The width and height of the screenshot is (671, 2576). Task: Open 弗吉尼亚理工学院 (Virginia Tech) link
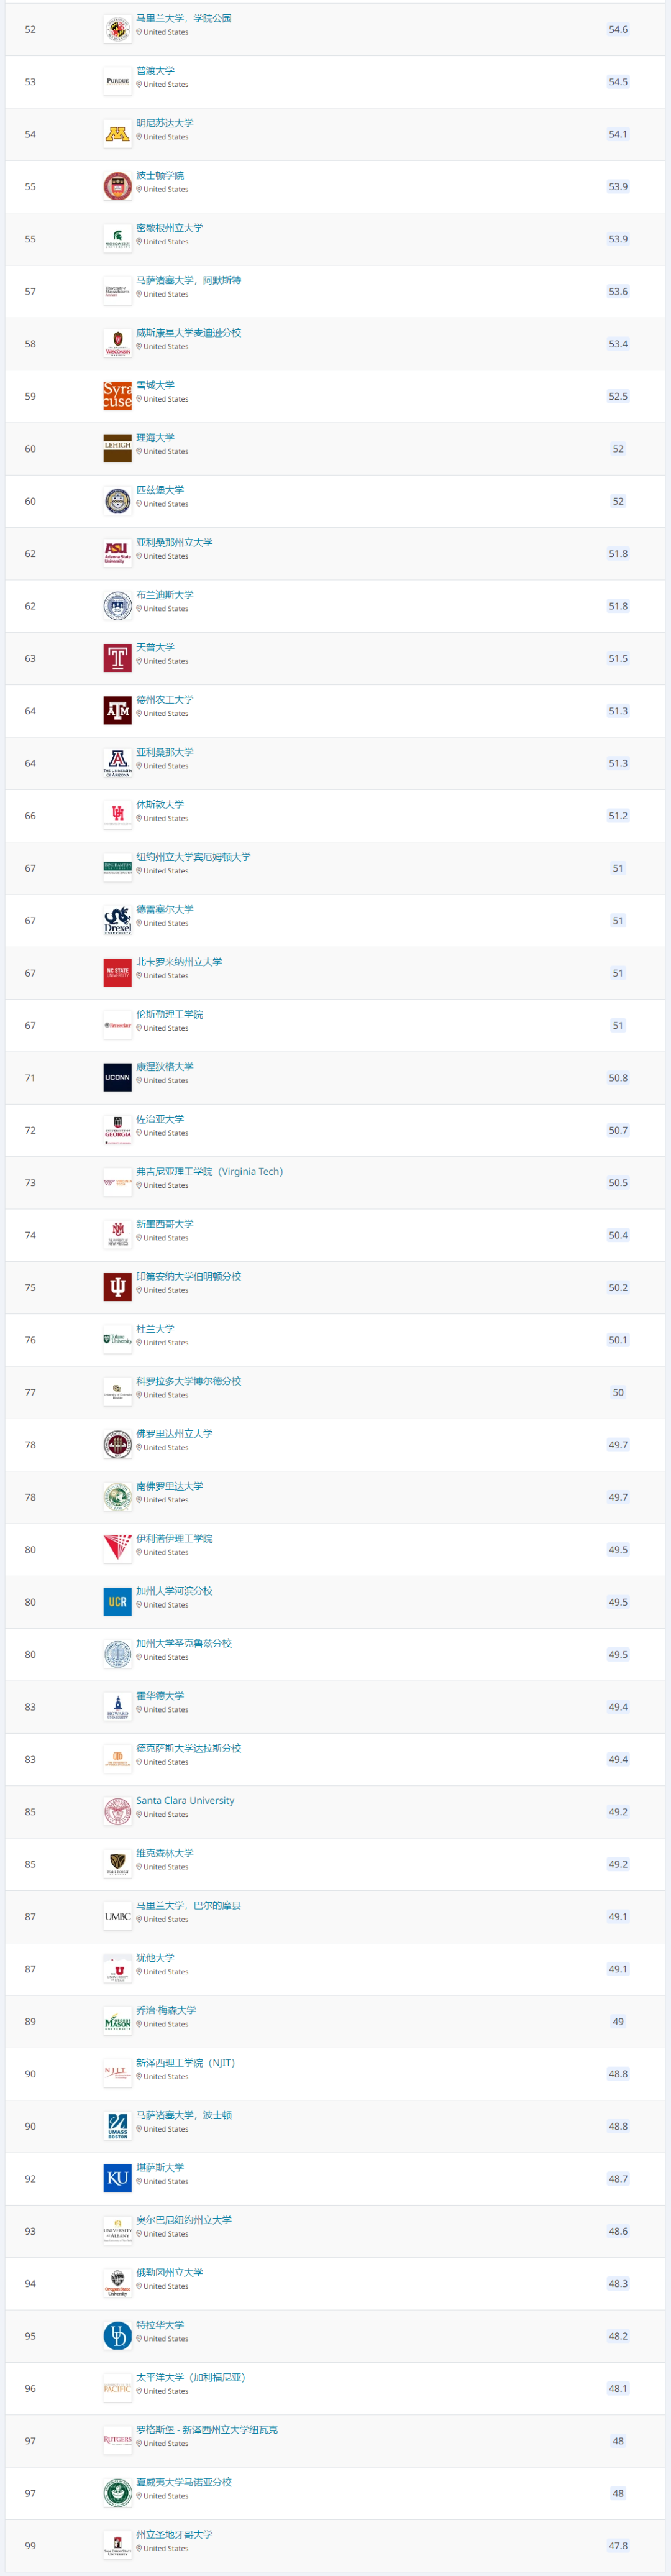tap(210, 1172)
